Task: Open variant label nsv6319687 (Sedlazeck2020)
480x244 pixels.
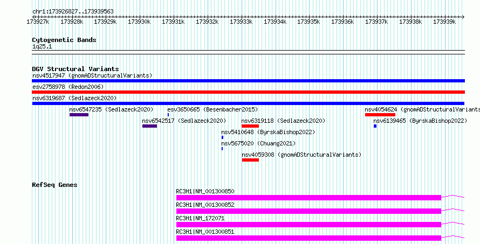Action: [x=74, y=98]
